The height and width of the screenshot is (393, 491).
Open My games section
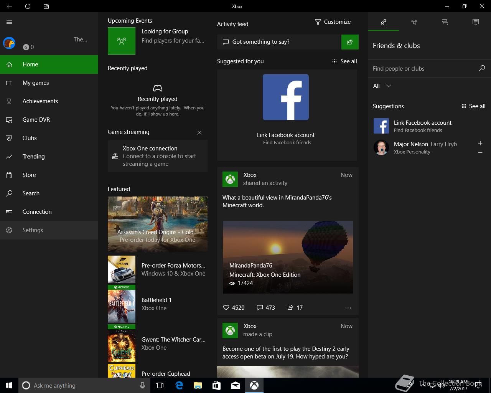tap(49, 83)
